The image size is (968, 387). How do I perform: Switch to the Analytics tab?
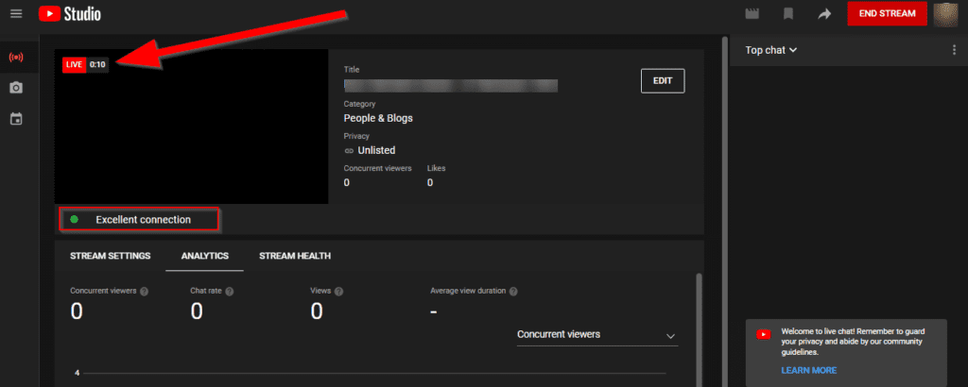[x=205, y=256]
